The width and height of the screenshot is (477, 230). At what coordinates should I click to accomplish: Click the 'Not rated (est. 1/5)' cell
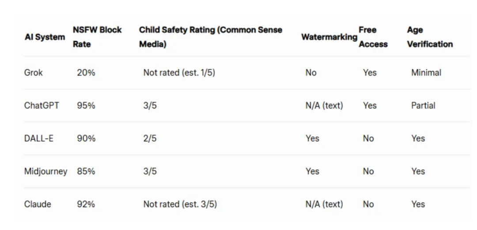179,72
